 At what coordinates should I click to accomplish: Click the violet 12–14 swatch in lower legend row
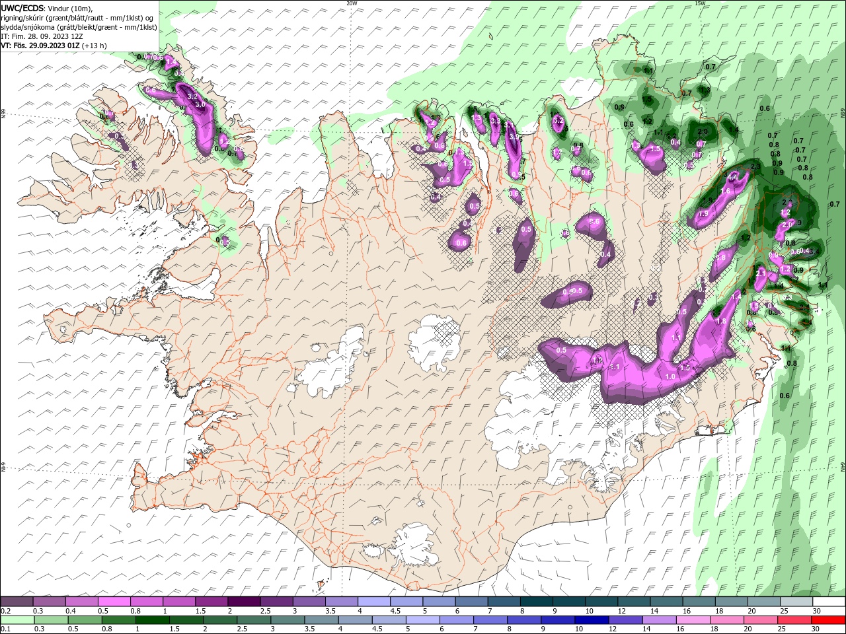pos(626,619)
